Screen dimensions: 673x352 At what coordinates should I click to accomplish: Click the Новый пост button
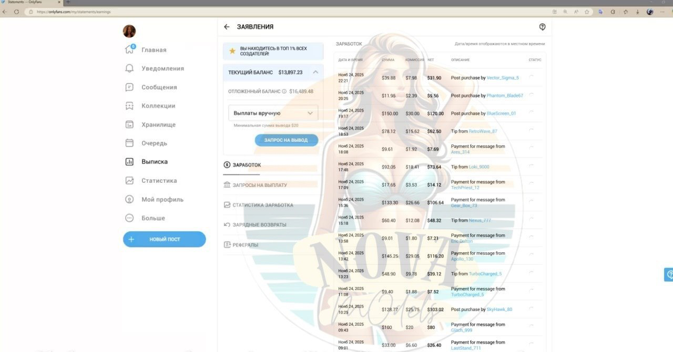[164, 239]
